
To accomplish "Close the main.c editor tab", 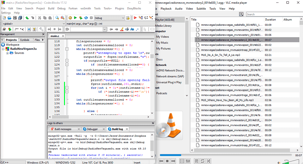I will coord(63,36).
